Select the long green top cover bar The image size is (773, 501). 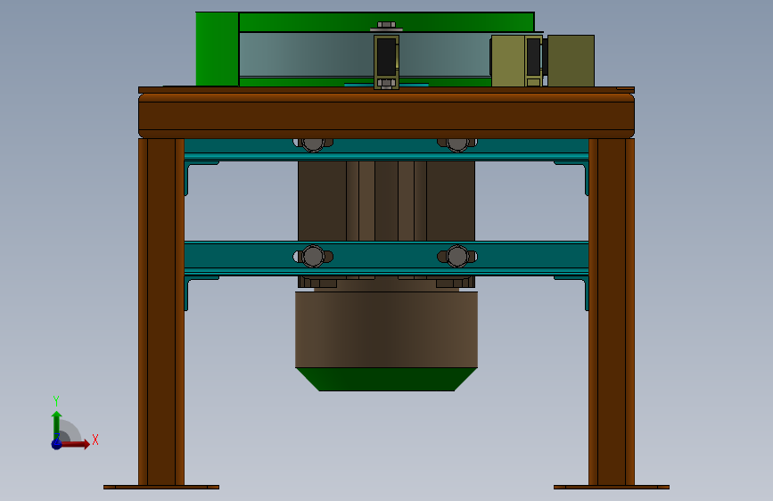[x=387, y=22]
